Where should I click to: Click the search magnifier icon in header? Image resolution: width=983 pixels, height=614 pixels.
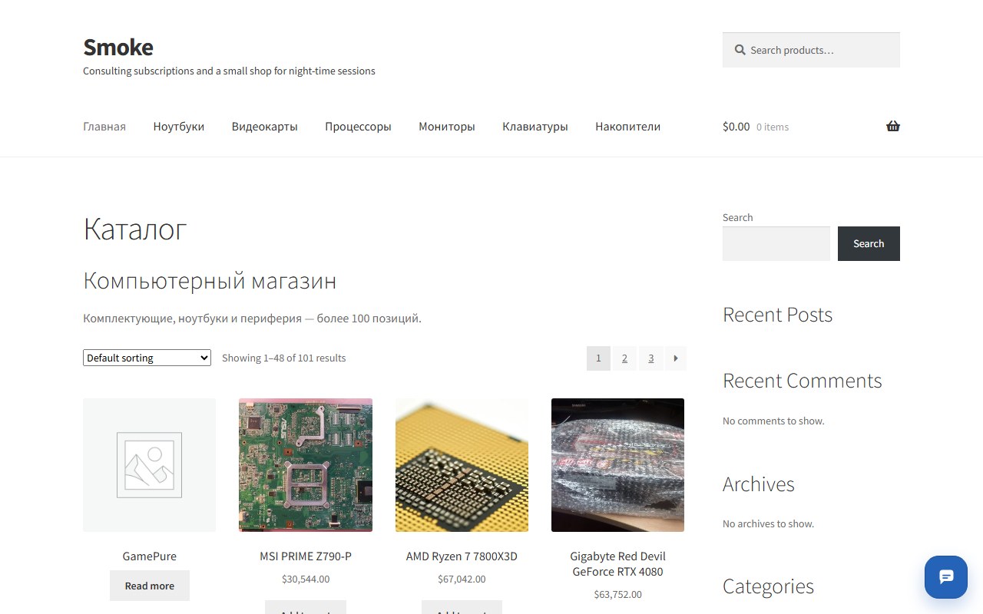(740, 50)
